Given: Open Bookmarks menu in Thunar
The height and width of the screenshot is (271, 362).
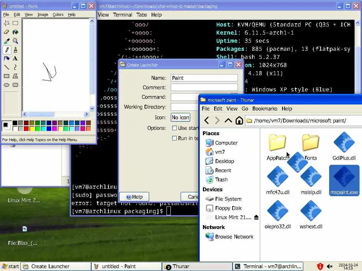Looking at the screenshot, I should (x=264, y=109).
